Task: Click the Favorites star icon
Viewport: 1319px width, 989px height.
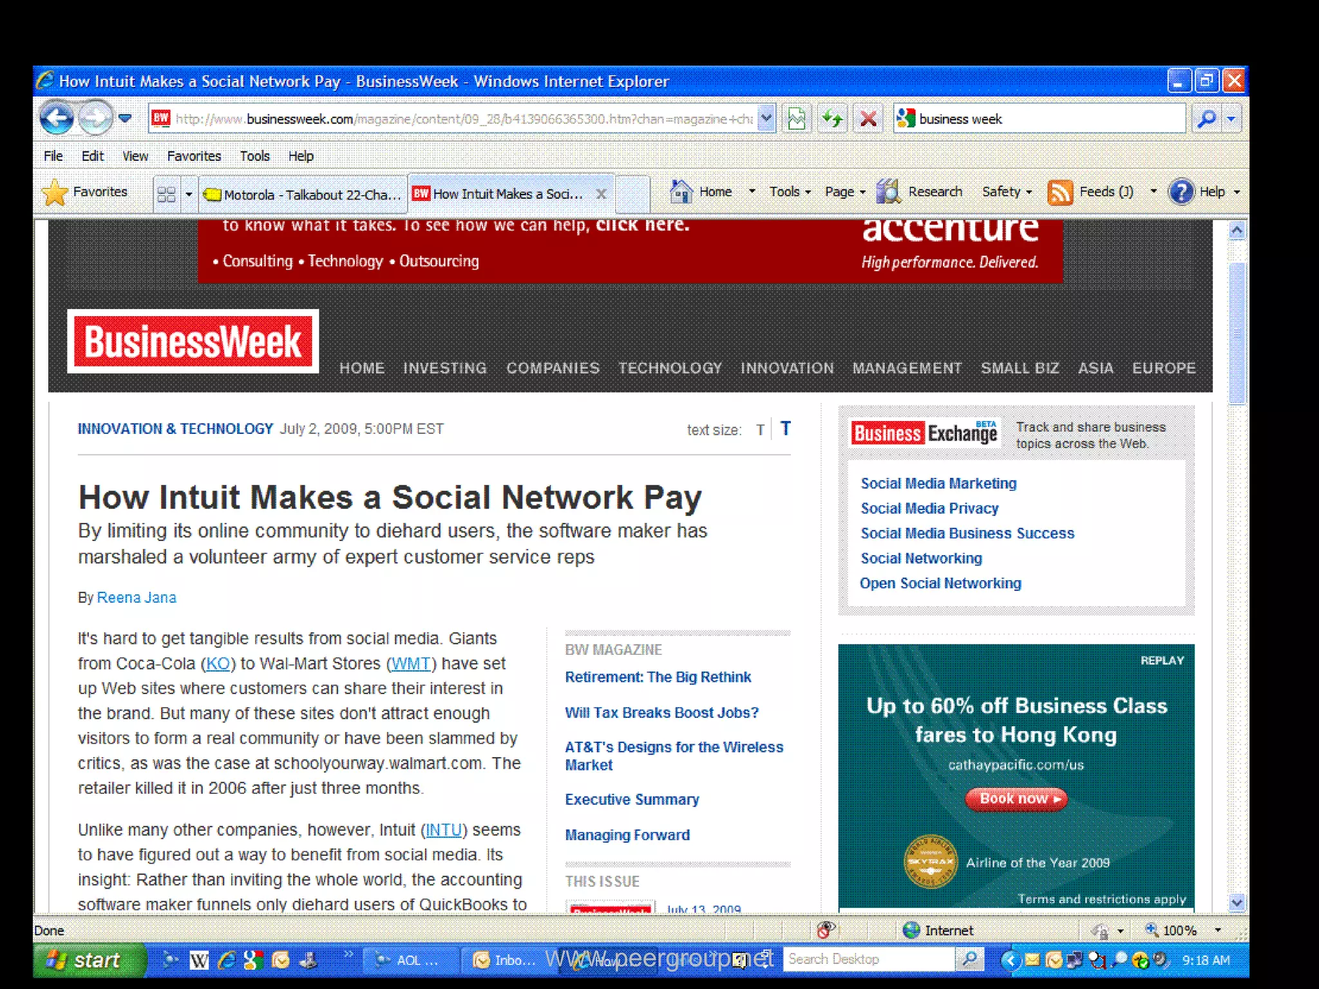Action: click(55, 193)
